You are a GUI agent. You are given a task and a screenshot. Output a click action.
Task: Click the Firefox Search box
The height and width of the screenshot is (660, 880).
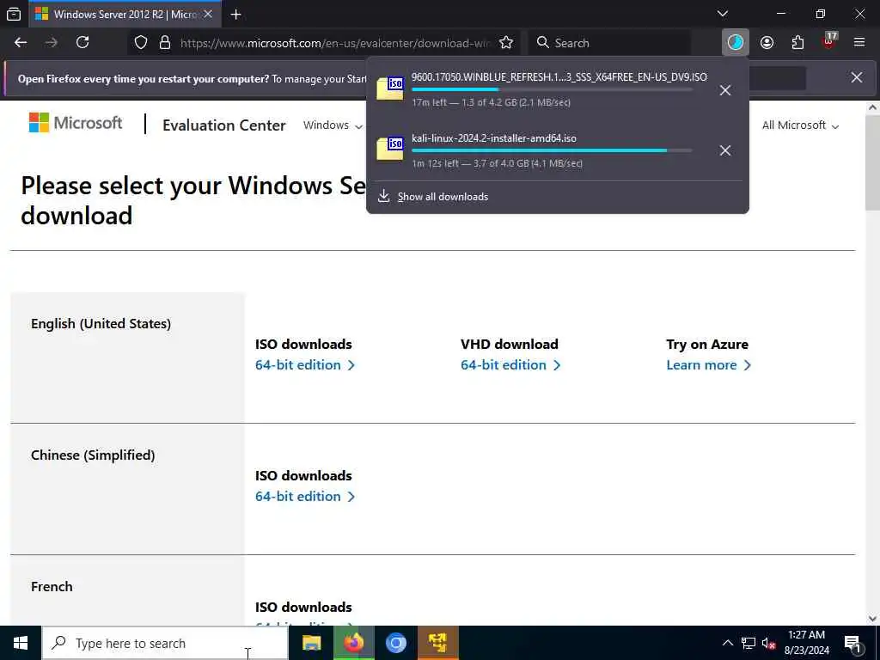[x=609, y=43]
